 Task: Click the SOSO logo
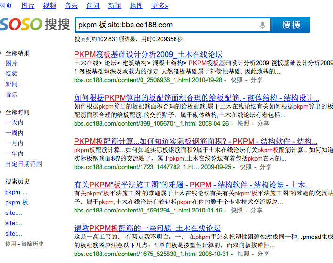point(35,24)
